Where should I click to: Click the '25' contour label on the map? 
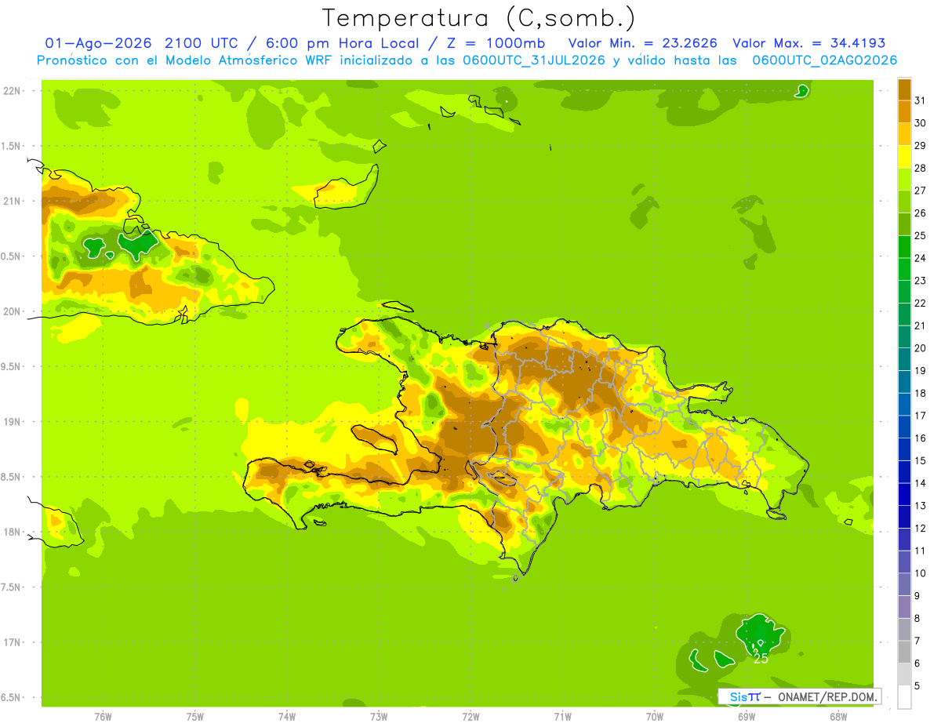click(761, 659)
